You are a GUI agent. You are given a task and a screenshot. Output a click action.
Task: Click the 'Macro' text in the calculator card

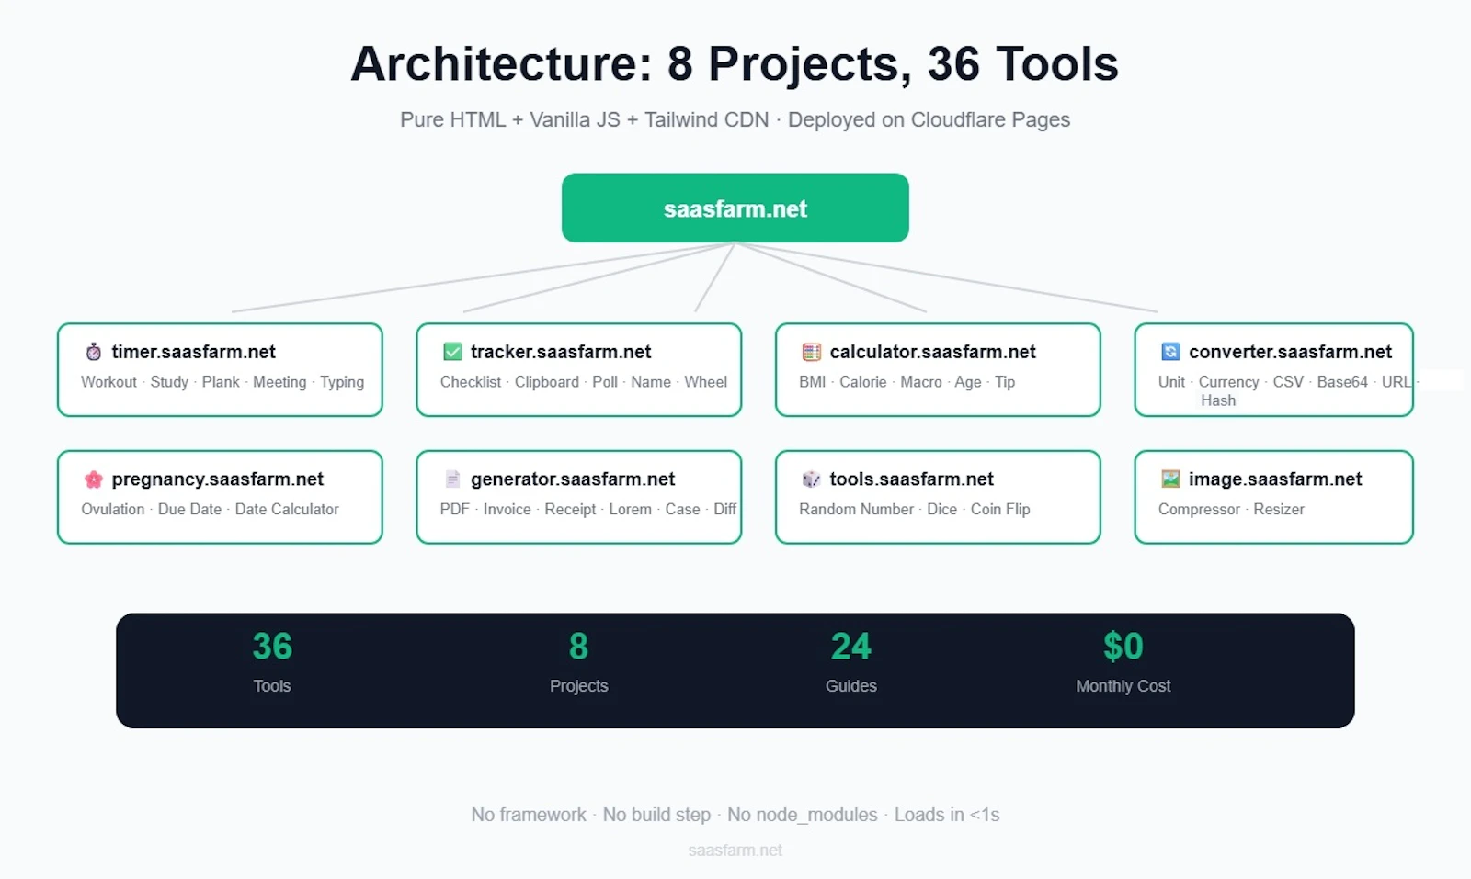[921, 382]
